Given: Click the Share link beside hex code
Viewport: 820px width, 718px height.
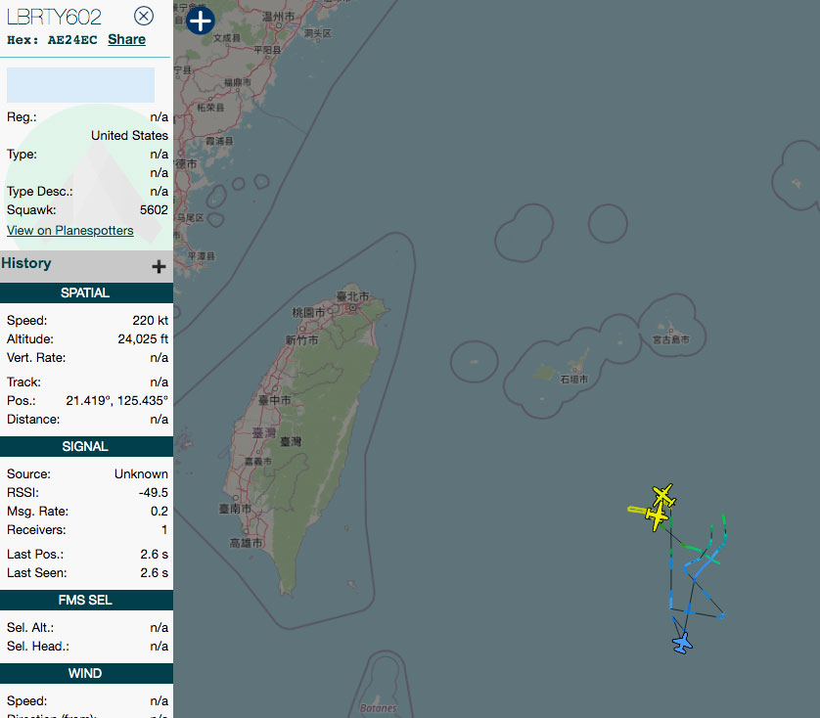Looking at the screenshot, I should 126,40.
